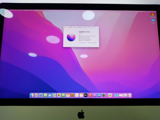
Task: Open Launchpad in the Dock
Action: [36, 95]
